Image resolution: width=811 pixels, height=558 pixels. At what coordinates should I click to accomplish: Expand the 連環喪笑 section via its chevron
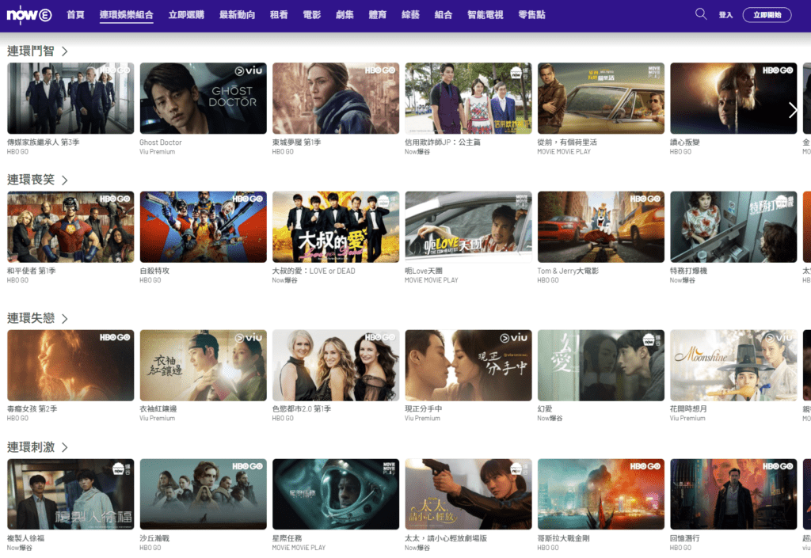(x=65, y=180)
